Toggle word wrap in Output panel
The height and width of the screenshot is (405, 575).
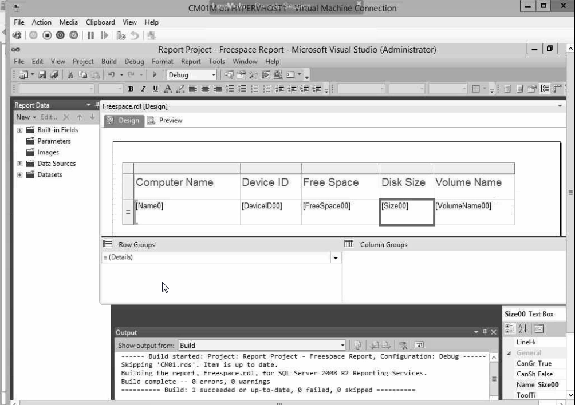[x=419, y=346]
